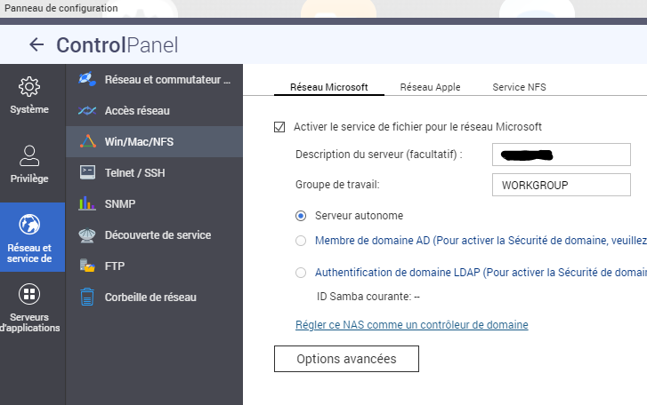This screenshot has width=647, height=405.
Task: Select the Telnet / SSH terminal icon
Action: pos(87,173)
